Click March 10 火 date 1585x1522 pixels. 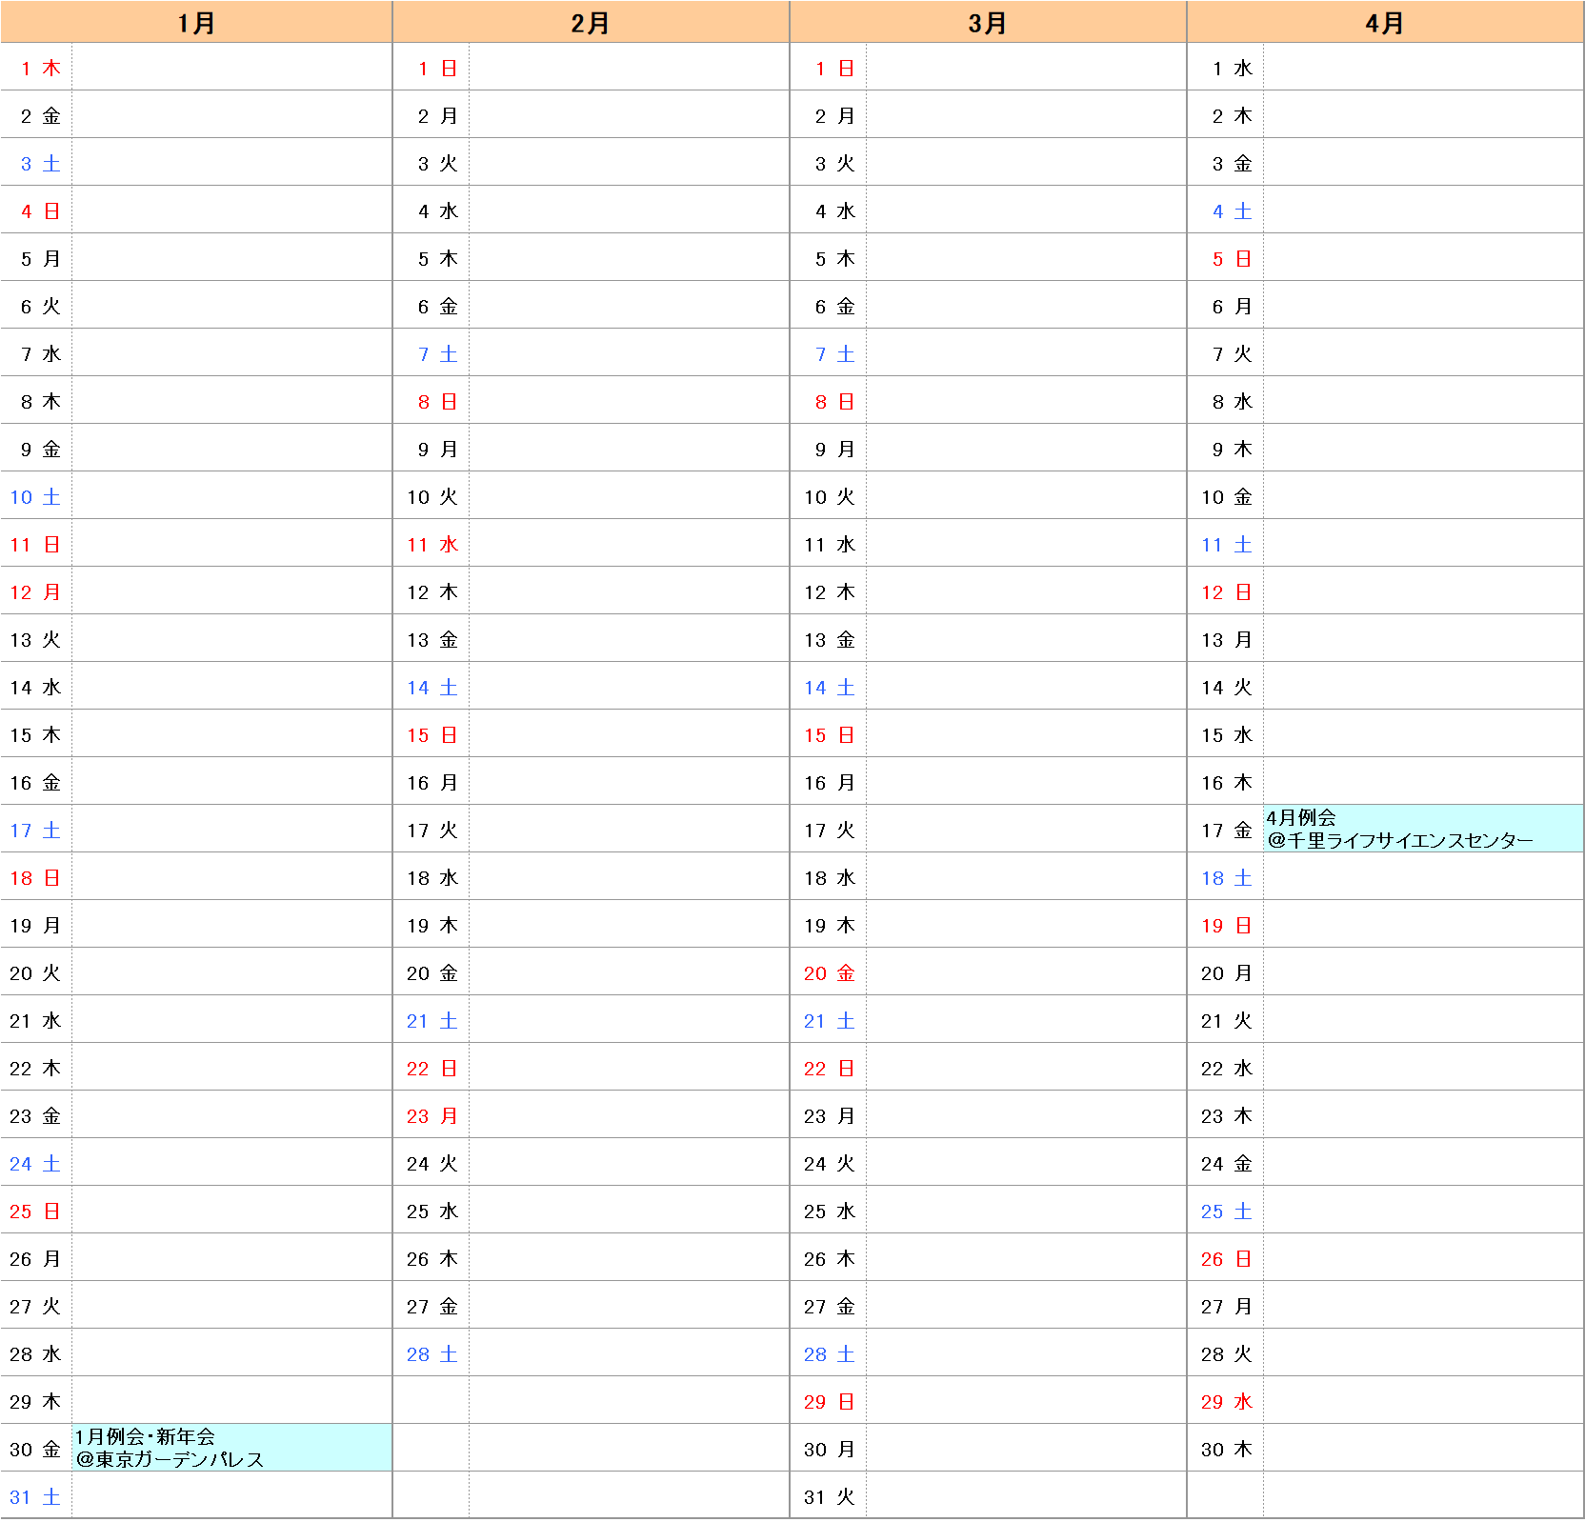click(x=829, y=496)
